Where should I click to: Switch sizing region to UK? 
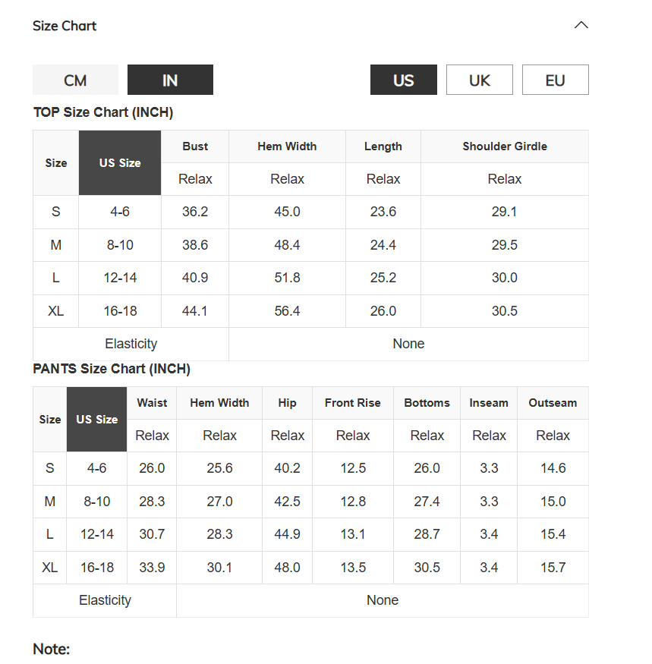479,80
